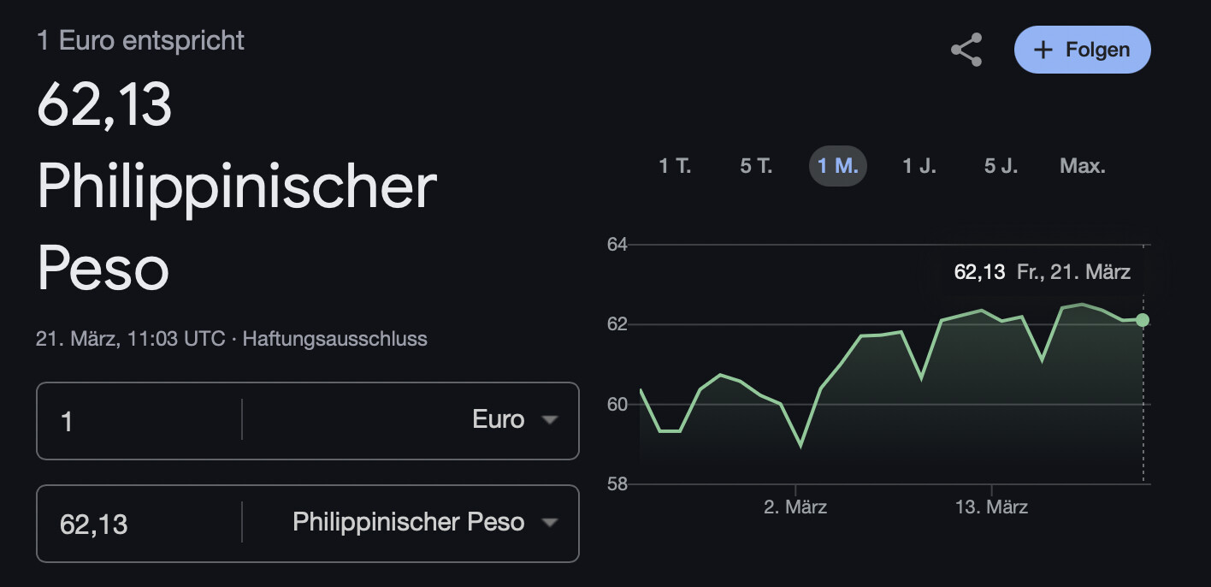Click the 13. März axis label
Screen dimensions: 1211x587
tap(991, 507)
